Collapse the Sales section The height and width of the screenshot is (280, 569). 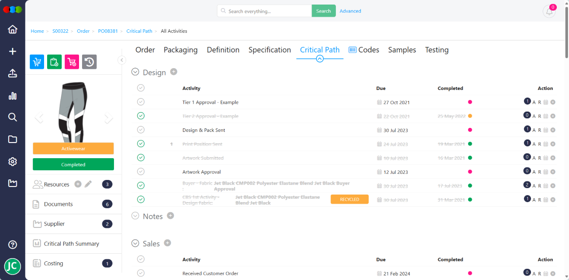[135, 243]
